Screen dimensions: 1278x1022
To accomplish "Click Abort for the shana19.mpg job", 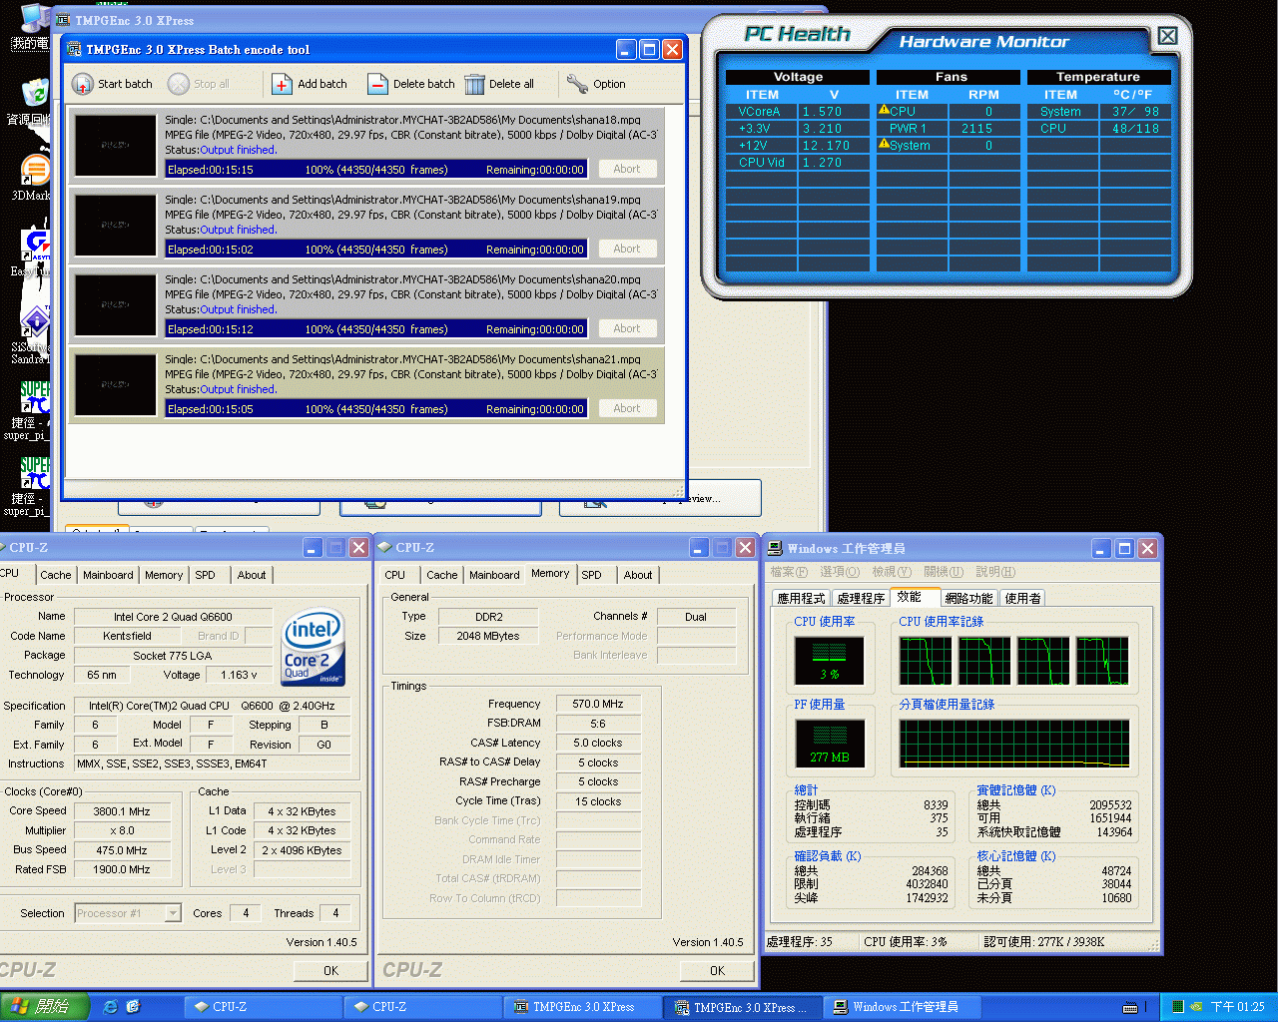I will [x=627, y=249].
